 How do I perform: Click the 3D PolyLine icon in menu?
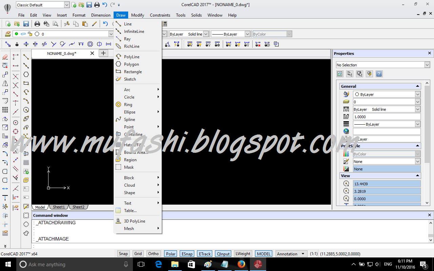point(118,221)
